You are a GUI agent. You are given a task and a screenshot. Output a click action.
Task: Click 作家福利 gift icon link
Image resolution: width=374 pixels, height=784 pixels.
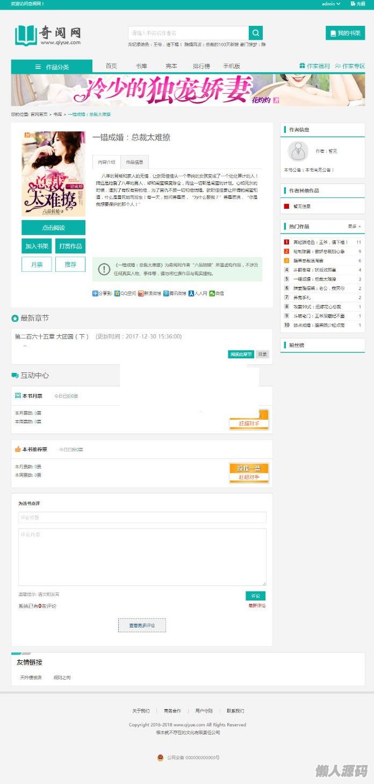(x=315, y=66)
